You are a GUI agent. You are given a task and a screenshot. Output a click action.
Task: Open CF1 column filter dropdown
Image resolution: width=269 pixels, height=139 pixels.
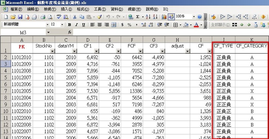(x=97, y=51)
